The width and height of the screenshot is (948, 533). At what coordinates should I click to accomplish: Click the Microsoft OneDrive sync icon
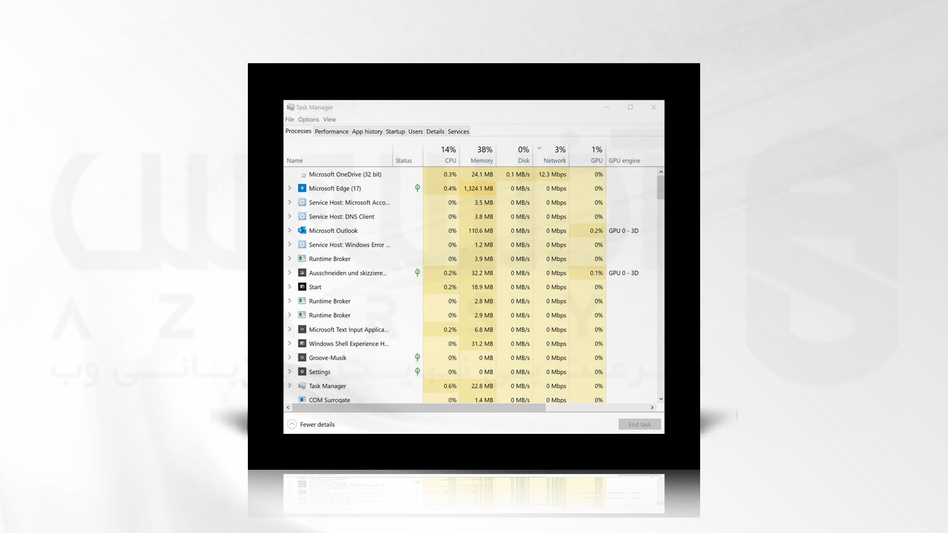(304, 175)
